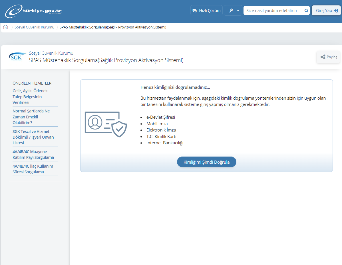Open the türkiye.gov.tr logo homepage
Viewport: 342px width, 265px height.
[x=33, y=11]
